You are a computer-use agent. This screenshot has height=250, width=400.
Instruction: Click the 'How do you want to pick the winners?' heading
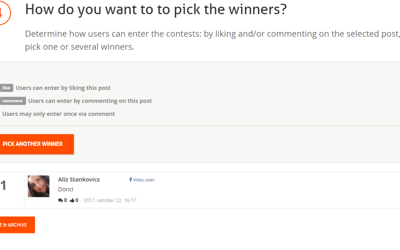pyautogui.click(x=156, y=10)
